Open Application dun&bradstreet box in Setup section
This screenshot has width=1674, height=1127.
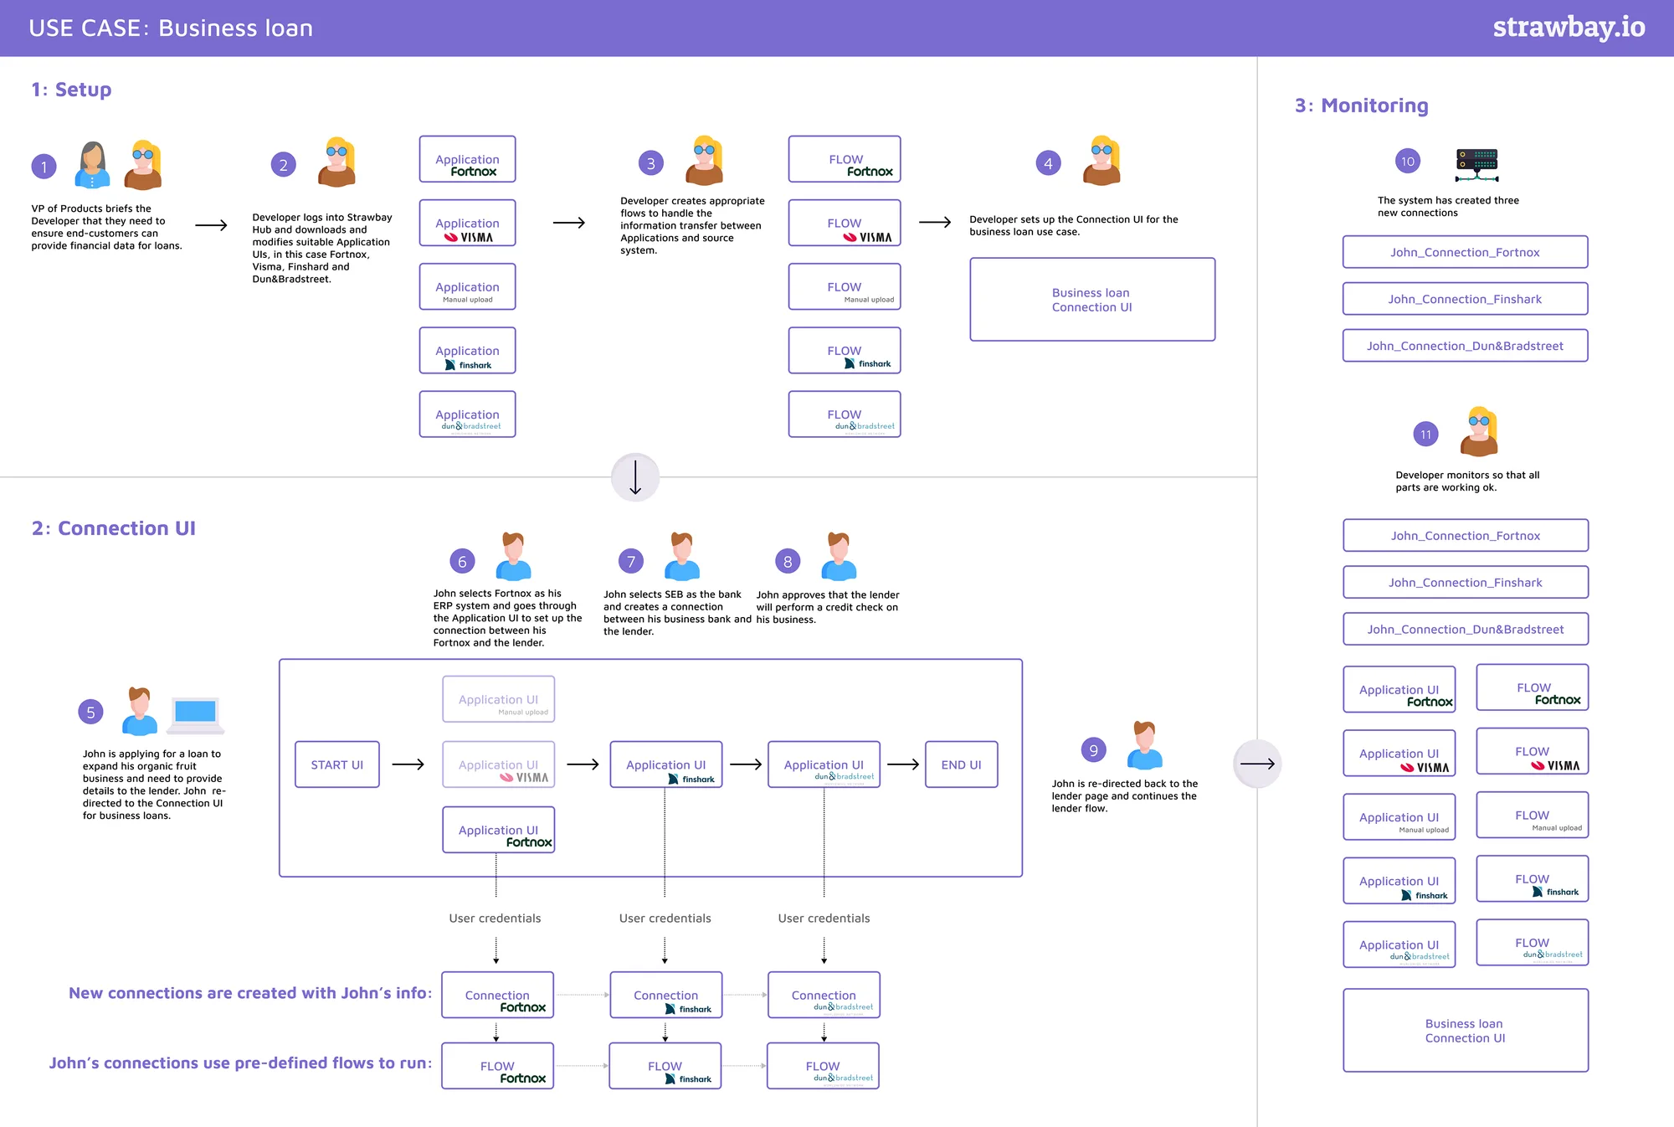[x=467, y=414]
